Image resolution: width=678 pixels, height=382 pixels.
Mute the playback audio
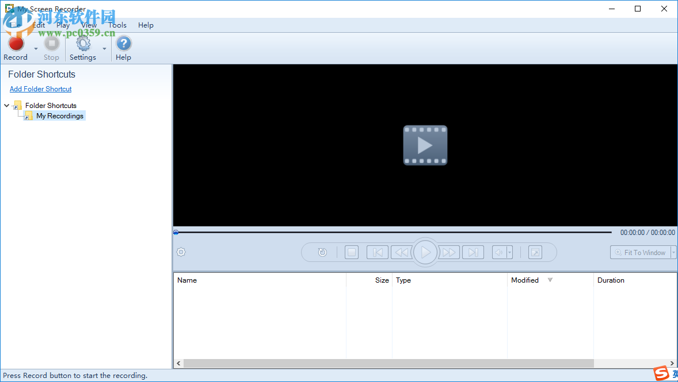499,252
